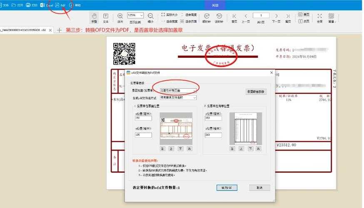Screen dimensions: 364x208
Task: Rotate page clockwise with 顺时针
Action: [207, 18]
